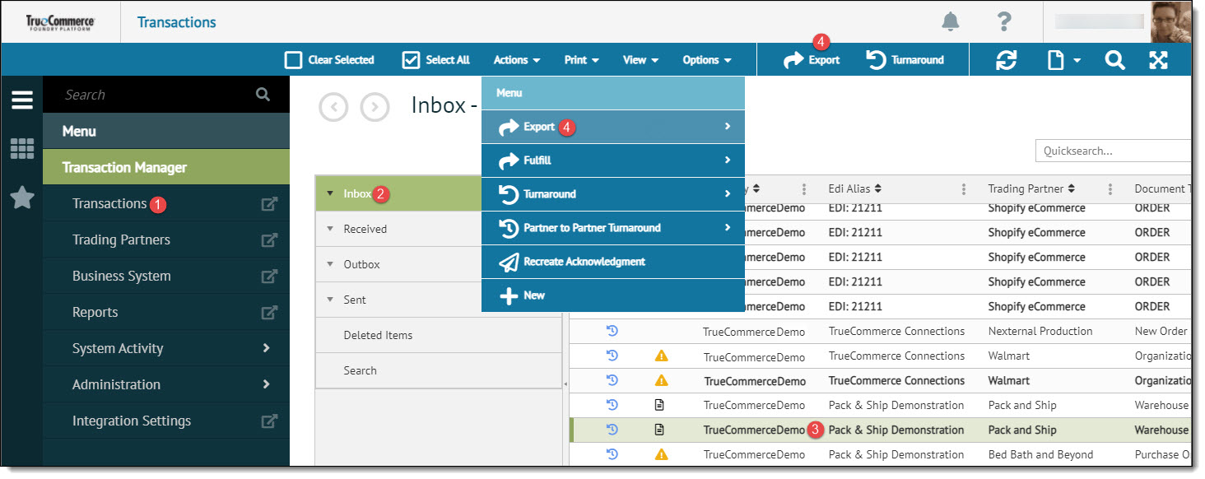Click the Transaction Manager header
Viewport: 1205px width, 479px height.
pyautogui.click(x=166, y=167)
